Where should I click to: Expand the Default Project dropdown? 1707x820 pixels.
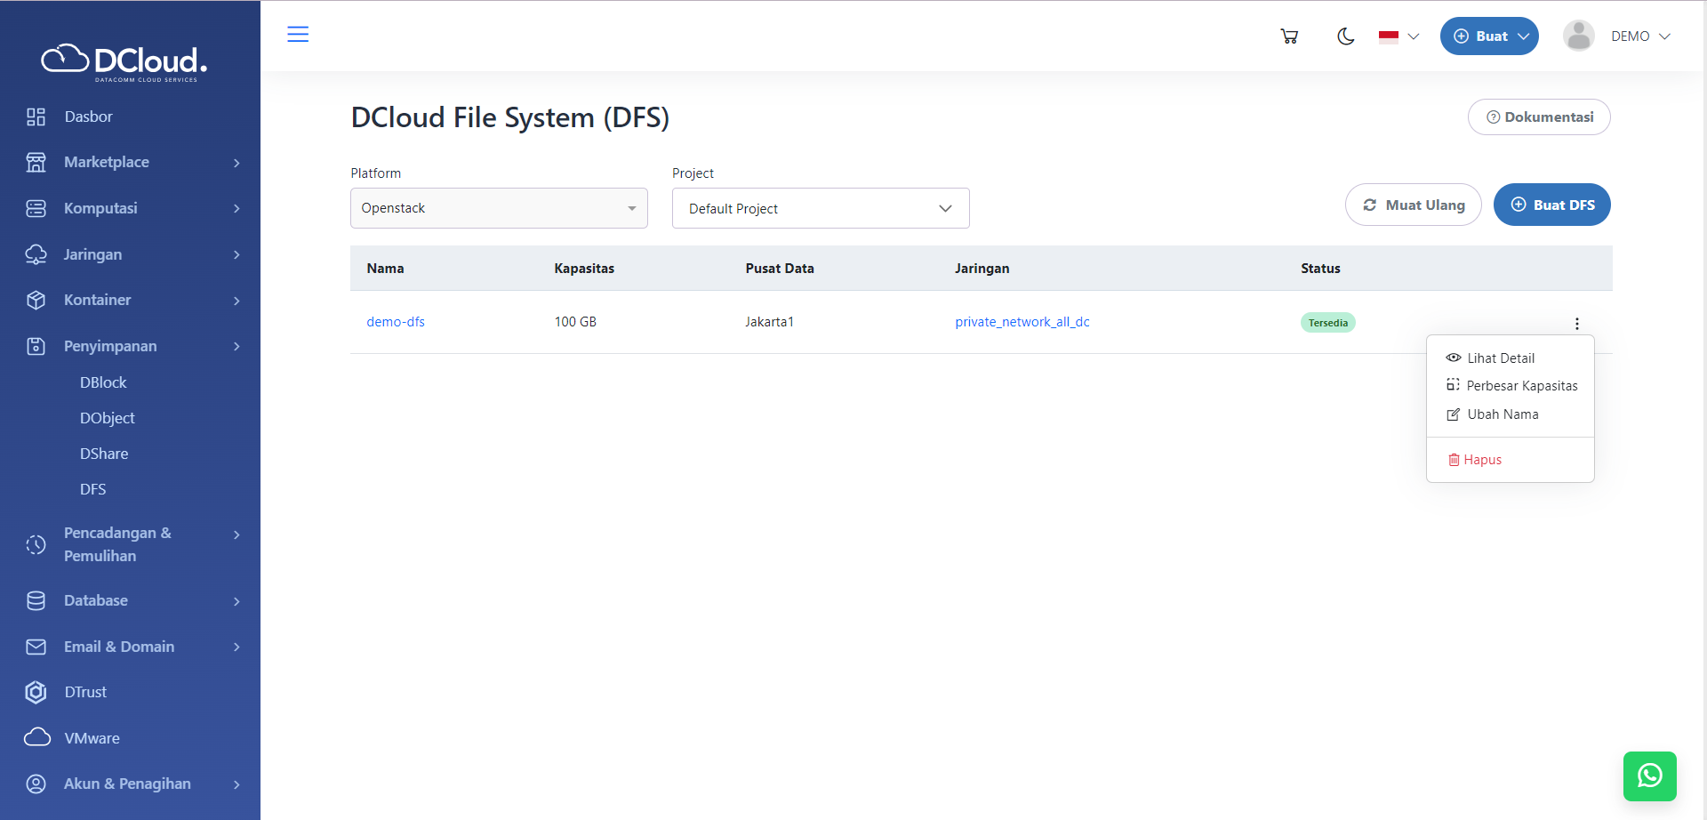pyautogui.click(x=820, y=208)
